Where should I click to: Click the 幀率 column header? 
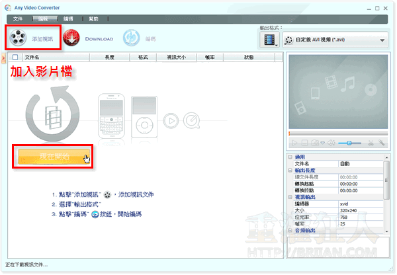[210, 58]
